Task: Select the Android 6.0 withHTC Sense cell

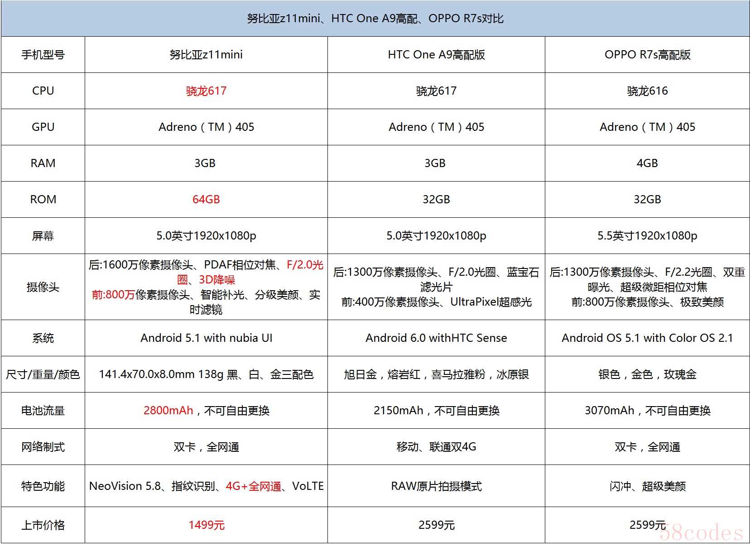Action: coord(436,338)
